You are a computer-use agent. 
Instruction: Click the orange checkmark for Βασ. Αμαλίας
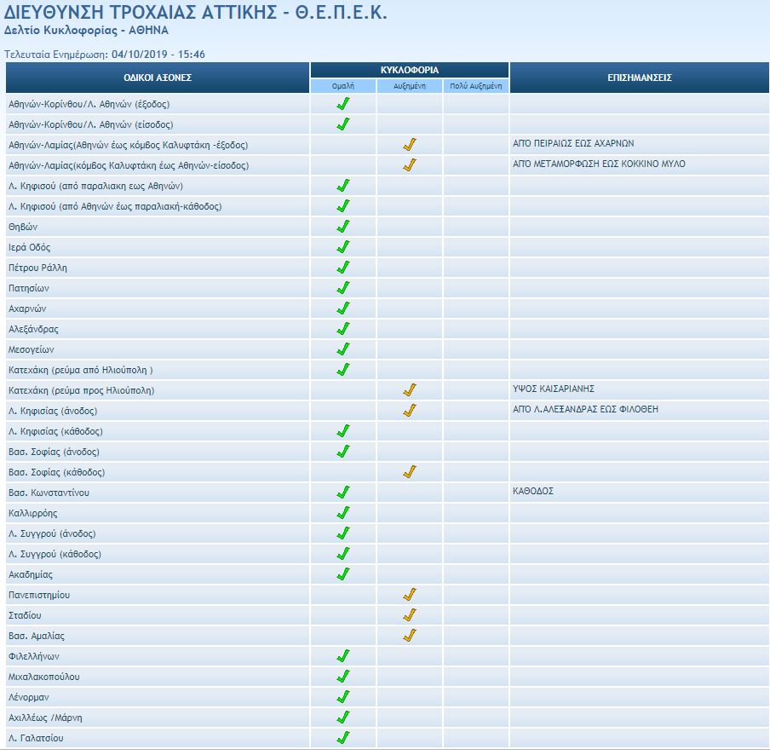410,636
